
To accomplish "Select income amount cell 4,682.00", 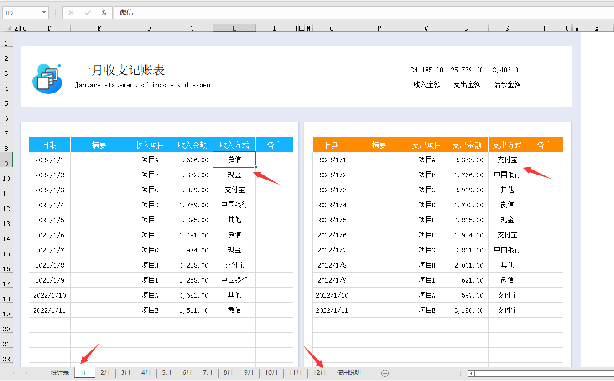I will [x=193, y=295].
